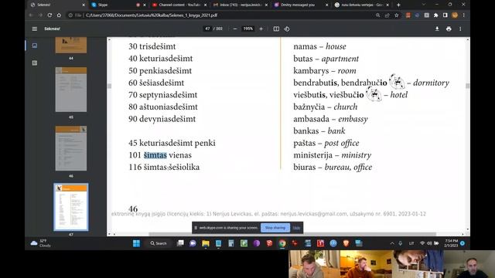Open page 45 thumbnail

(71, 90)
